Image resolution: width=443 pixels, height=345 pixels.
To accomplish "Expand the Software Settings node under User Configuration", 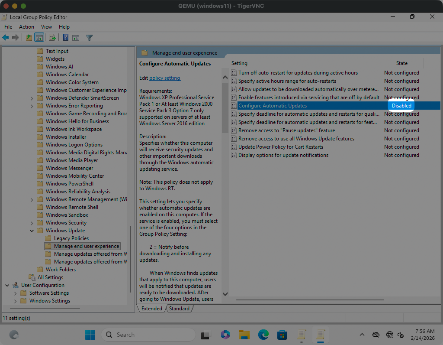I will (16, 293).
